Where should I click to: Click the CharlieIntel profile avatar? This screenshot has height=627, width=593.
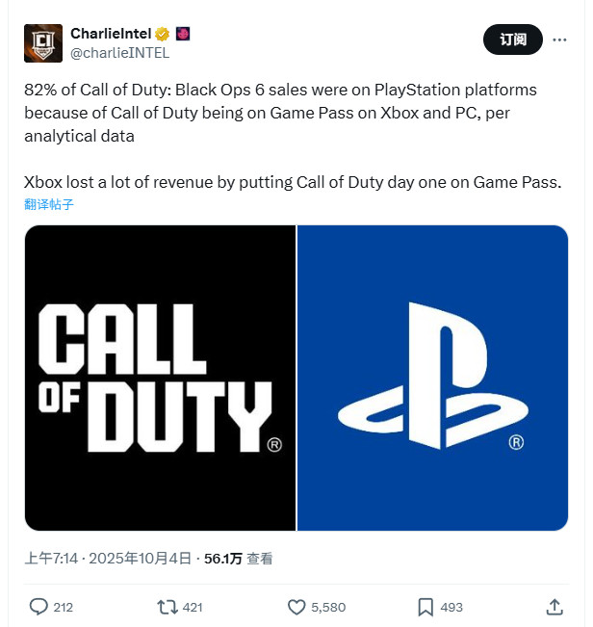43,43
